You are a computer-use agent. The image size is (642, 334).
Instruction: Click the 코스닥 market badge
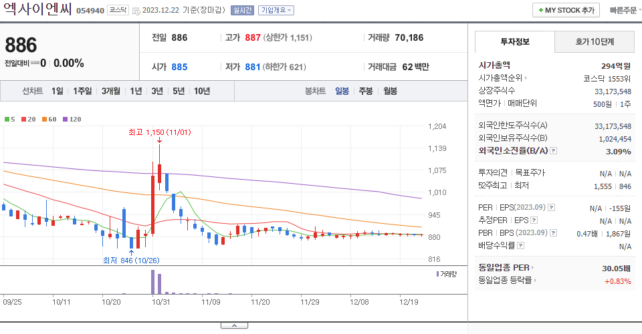tap(118, 10)
